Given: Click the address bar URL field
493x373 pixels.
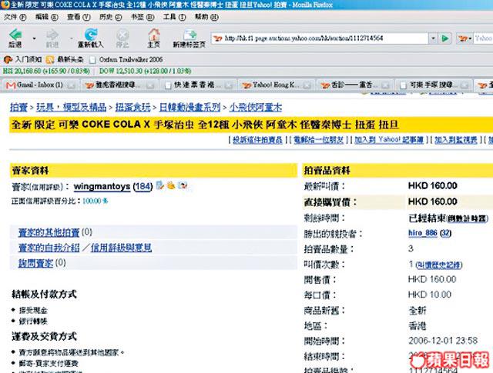Looking at the screenshot, I should click(320, 38).
